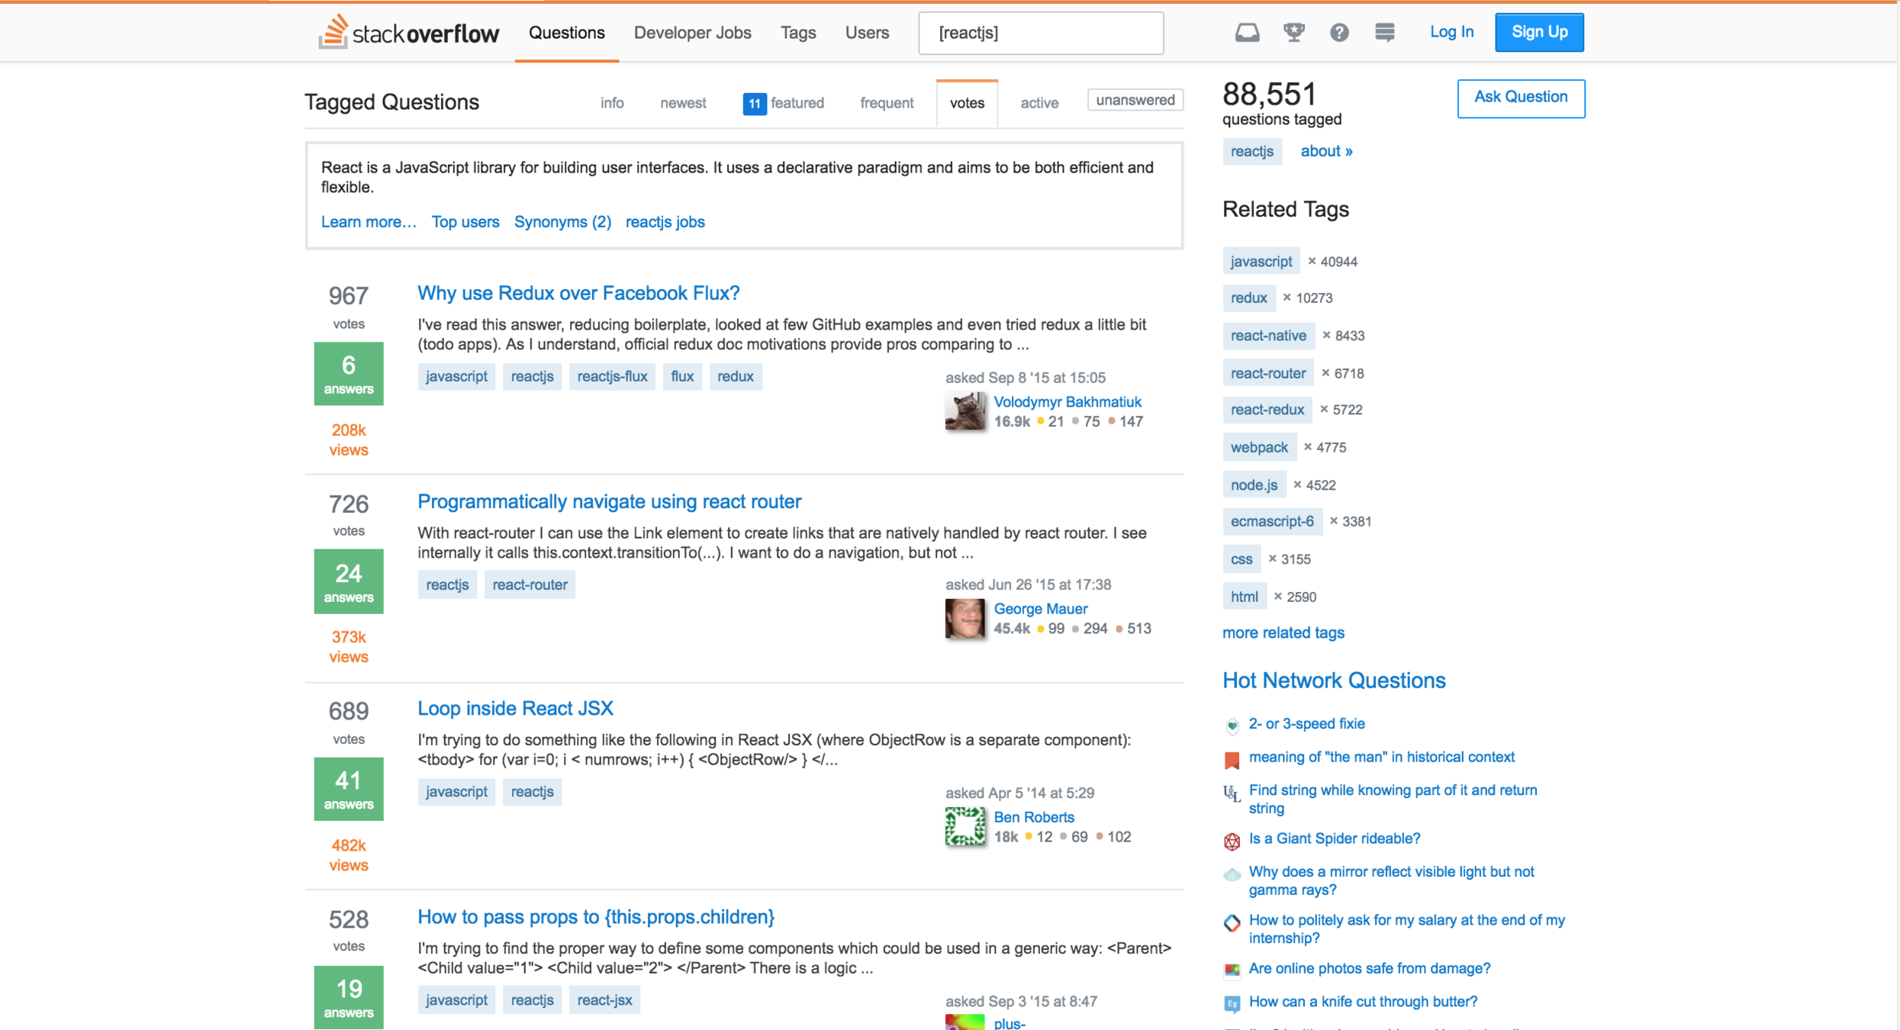Click the Giant Spider question site icon
1900x1030 pixels.
(1232, 840)
